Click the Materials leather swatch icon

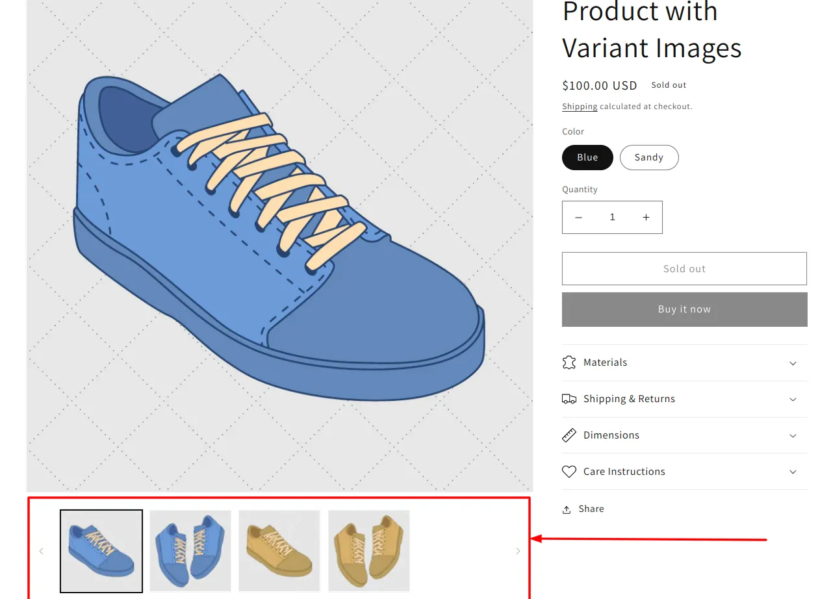[x=569, y=362]
